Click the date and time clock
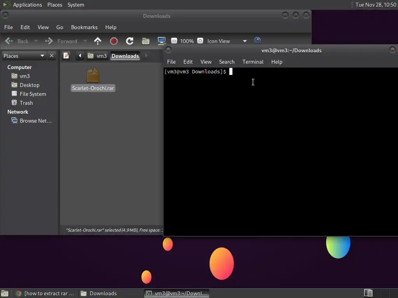This screenshot has width=398, height=298. [x=376, y=5]
